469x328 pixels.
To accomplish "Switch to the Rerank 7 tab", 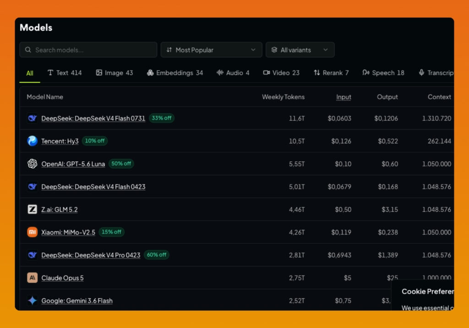I will (331, 73).
